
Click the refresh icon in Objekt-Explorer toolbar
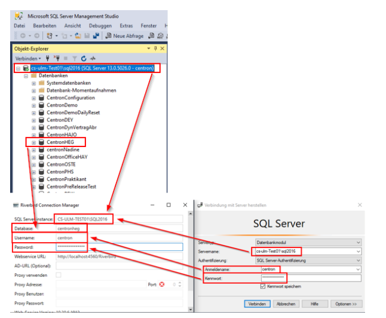click(x=84, y=59)
